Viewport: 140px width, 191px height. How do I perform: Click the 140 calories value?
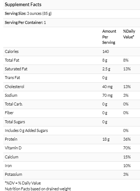point(106,51)
